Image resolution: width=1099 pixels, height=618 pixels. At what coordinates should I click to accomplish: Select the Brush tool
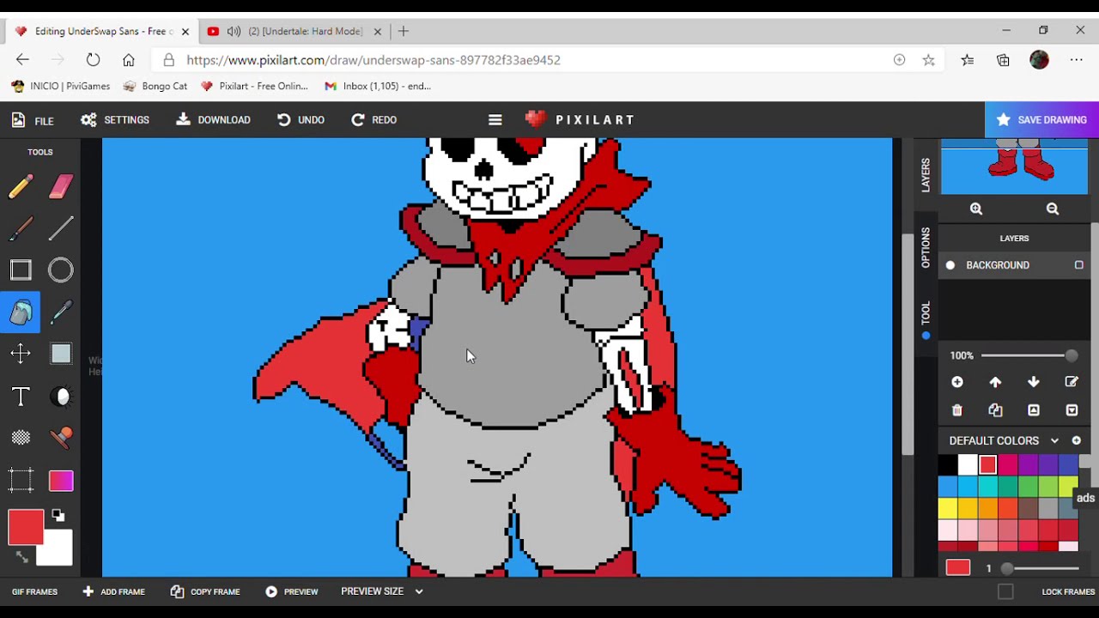(x=21, y=228)
